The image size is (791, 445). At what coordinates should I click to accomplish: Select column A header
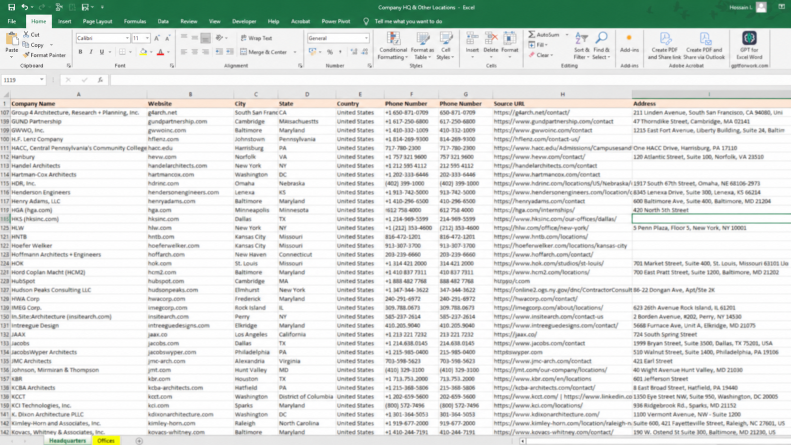point(79,94)
